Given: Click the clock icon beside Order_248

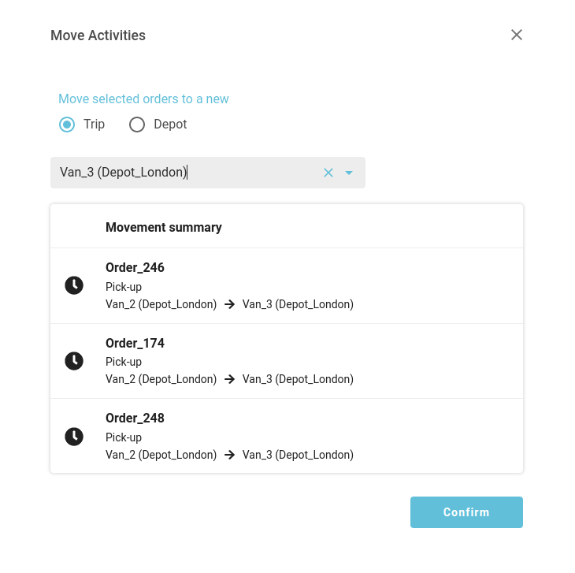Looking at the screenshot, I should [74, 436].
